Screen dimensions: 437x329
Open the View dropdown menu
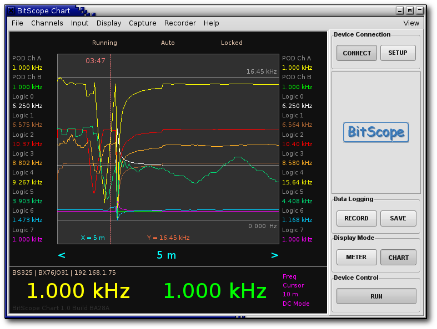(411, 23)
